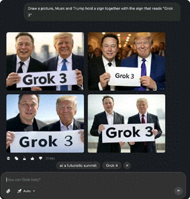Select the 'Grok 4' suggestion chip

point(112,166)
